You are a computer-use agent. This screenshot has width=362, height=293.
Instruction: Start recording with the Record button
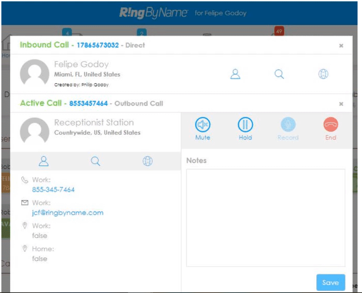(x=288, y=129)
